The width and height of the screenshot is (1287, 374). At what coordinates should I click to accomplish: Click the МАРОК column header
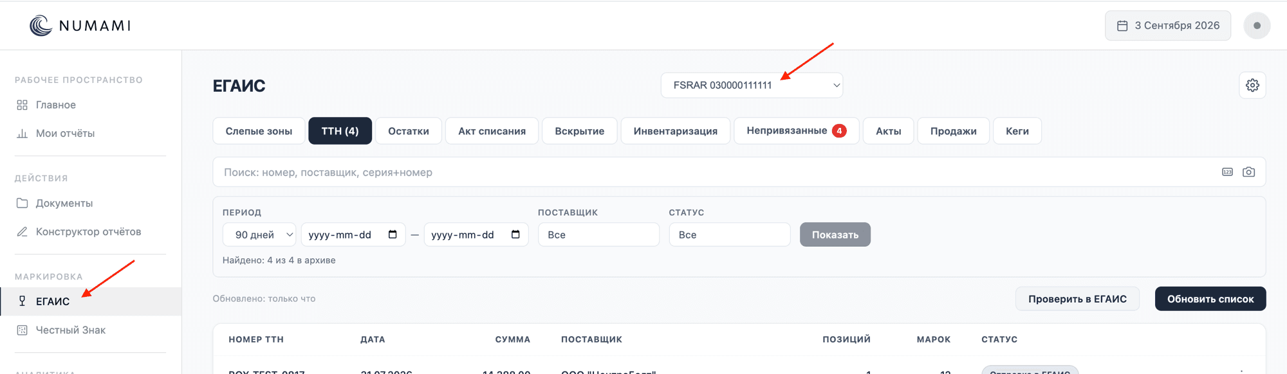click(934, 339)
